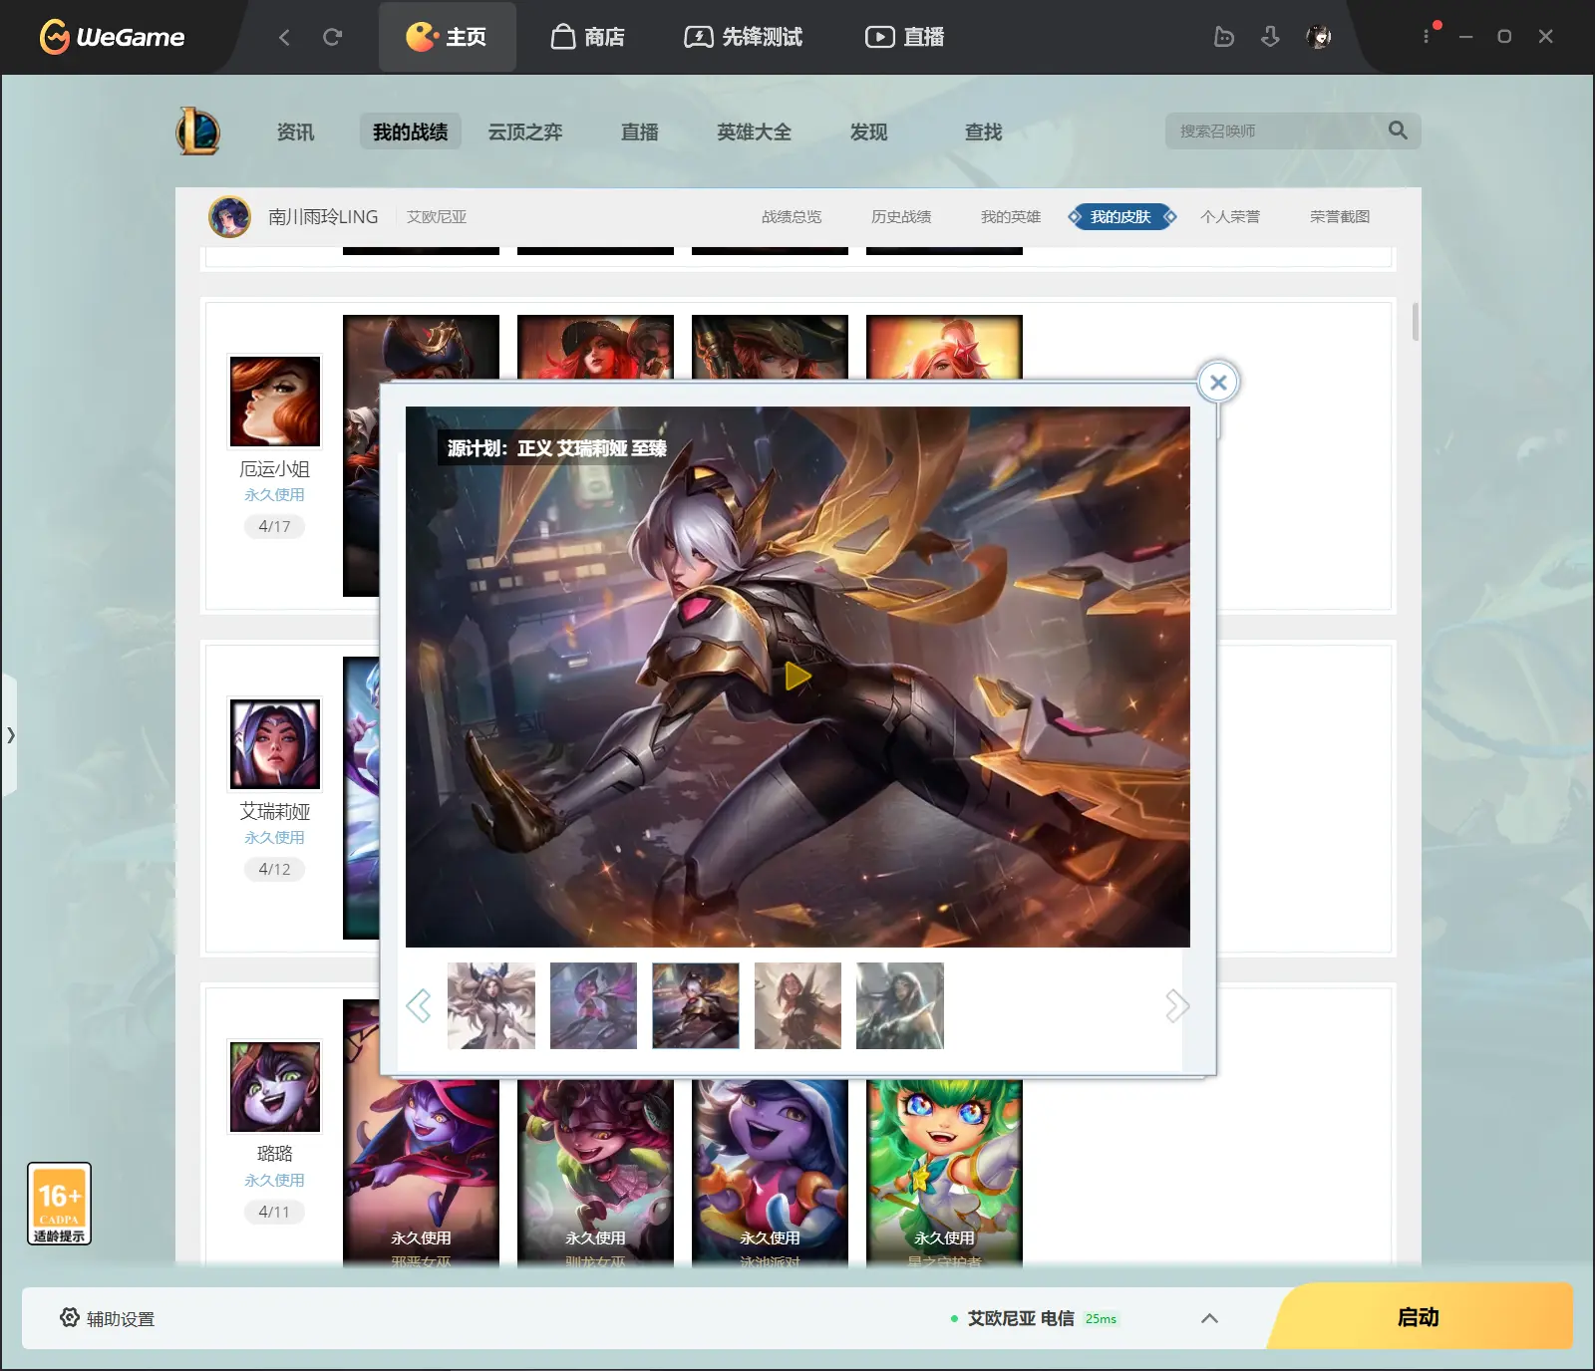
Task: Open the 邪恶女巫 Lulu skin card
Action: pyautogui.click(x=421, y=1172)
